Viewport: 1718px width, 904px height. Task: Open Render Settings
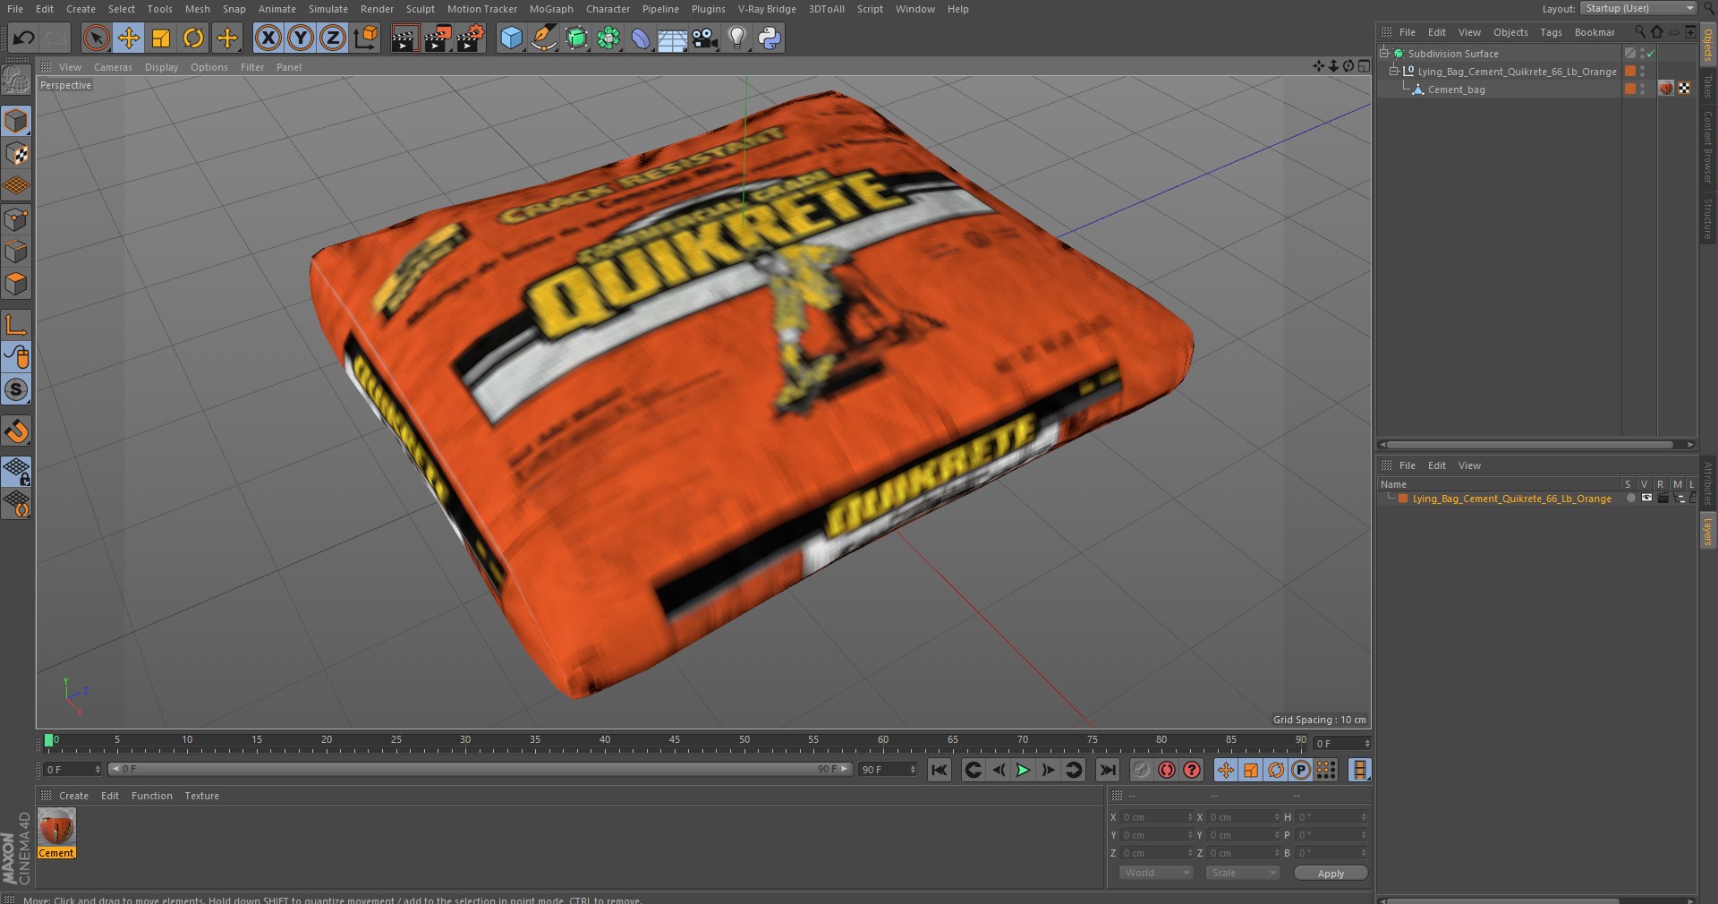coord(471,38)
